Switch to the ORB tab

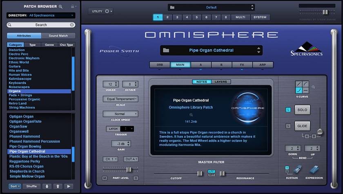click(x=160, y=65)
